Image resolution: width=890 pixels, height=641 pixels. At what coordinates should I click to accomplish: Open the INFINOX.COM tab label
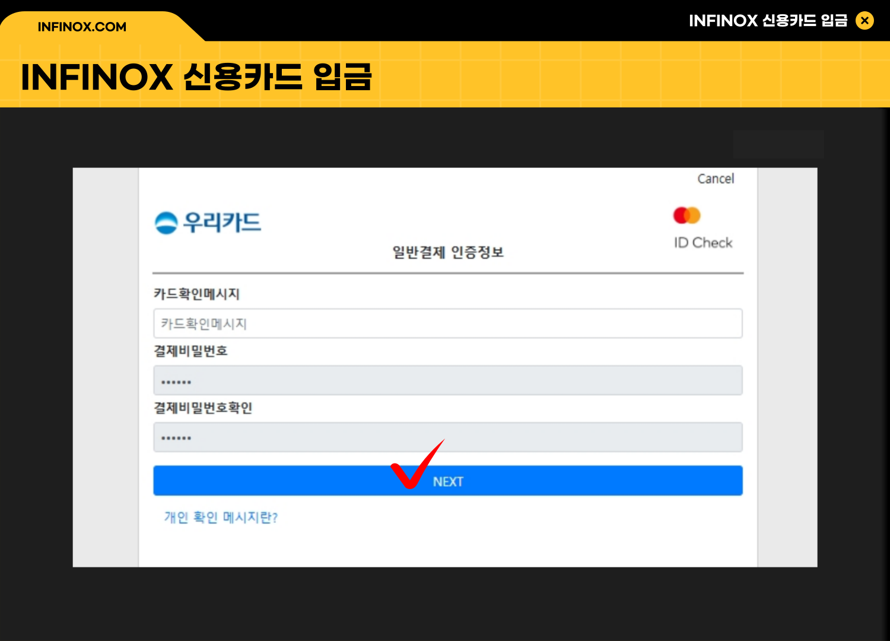(82, 27)
